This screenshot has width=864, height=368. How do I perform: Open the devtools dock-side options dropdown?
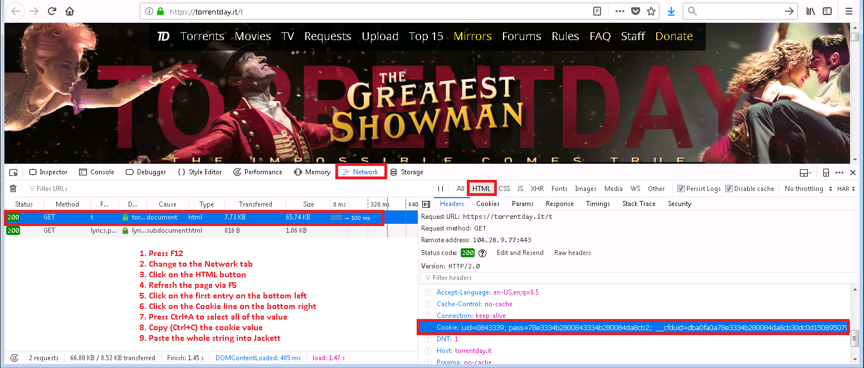point(805,173)
